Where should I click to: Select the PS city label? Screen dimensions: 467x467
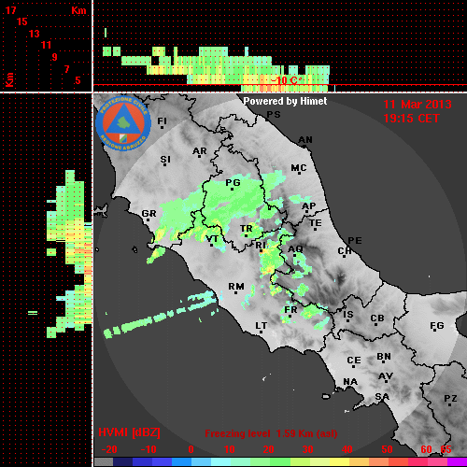point(274,115)
